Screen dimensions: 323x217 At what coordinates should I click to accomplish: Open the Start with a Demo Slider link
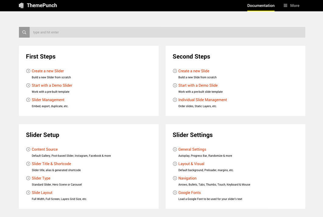pos(52,86)
